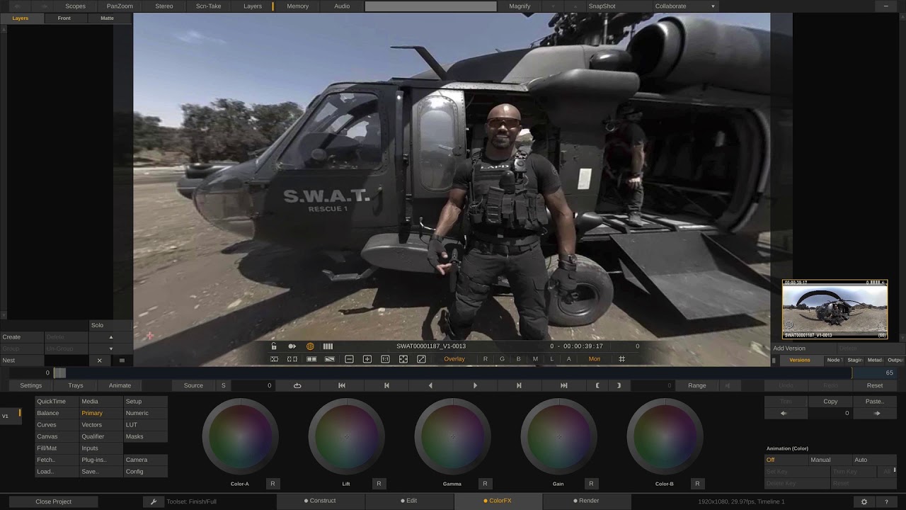This screenshot has height=510, width=906.
Task: Open the gear settings icon at bottom right
Action: (864, 501)
